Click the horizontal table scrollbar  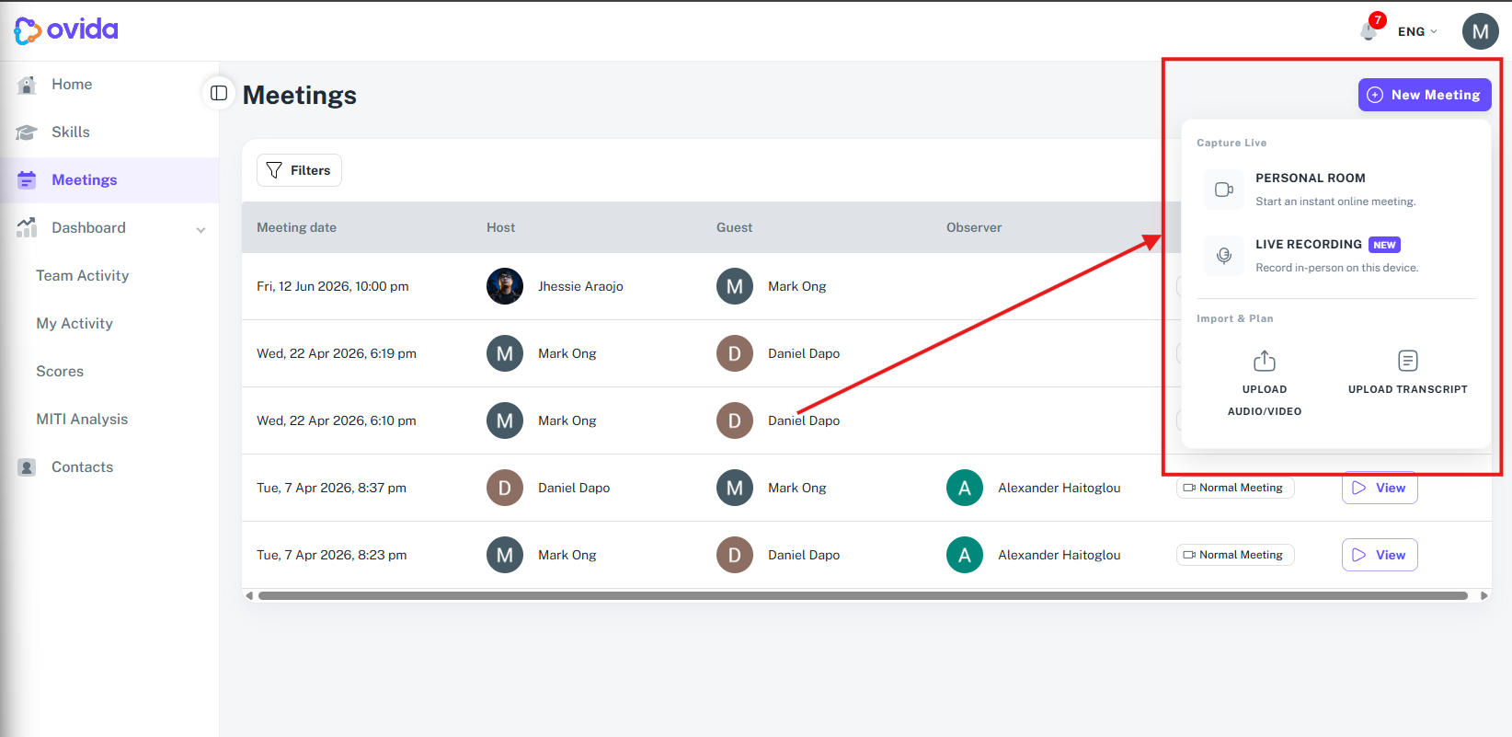coord(863,595)
